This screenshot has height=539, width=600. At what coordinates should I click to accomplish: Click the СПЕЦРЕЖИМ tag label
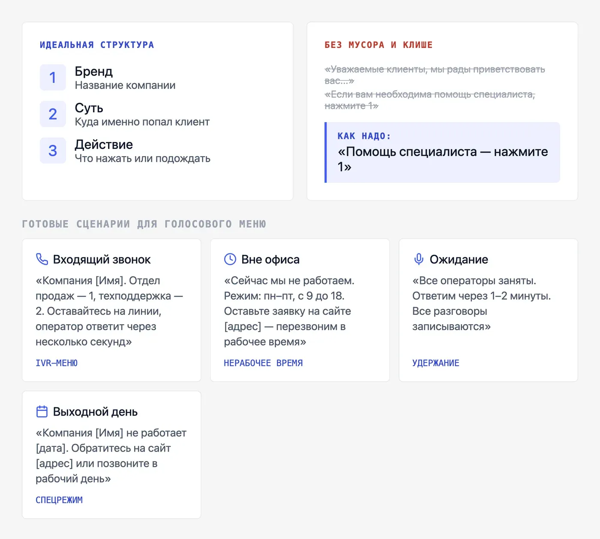click(x=59, y=500)
